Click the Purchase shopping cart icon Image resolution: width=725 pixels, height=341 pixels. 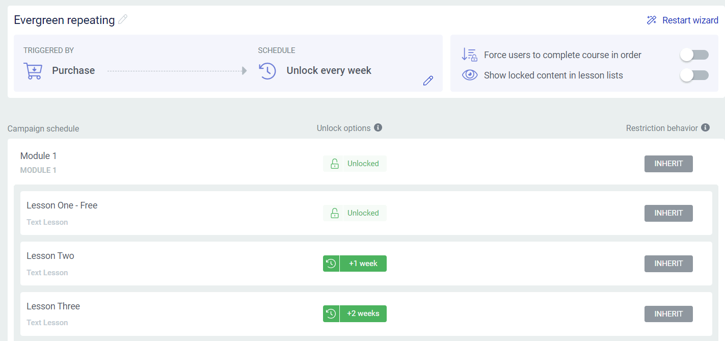point(33,70)
